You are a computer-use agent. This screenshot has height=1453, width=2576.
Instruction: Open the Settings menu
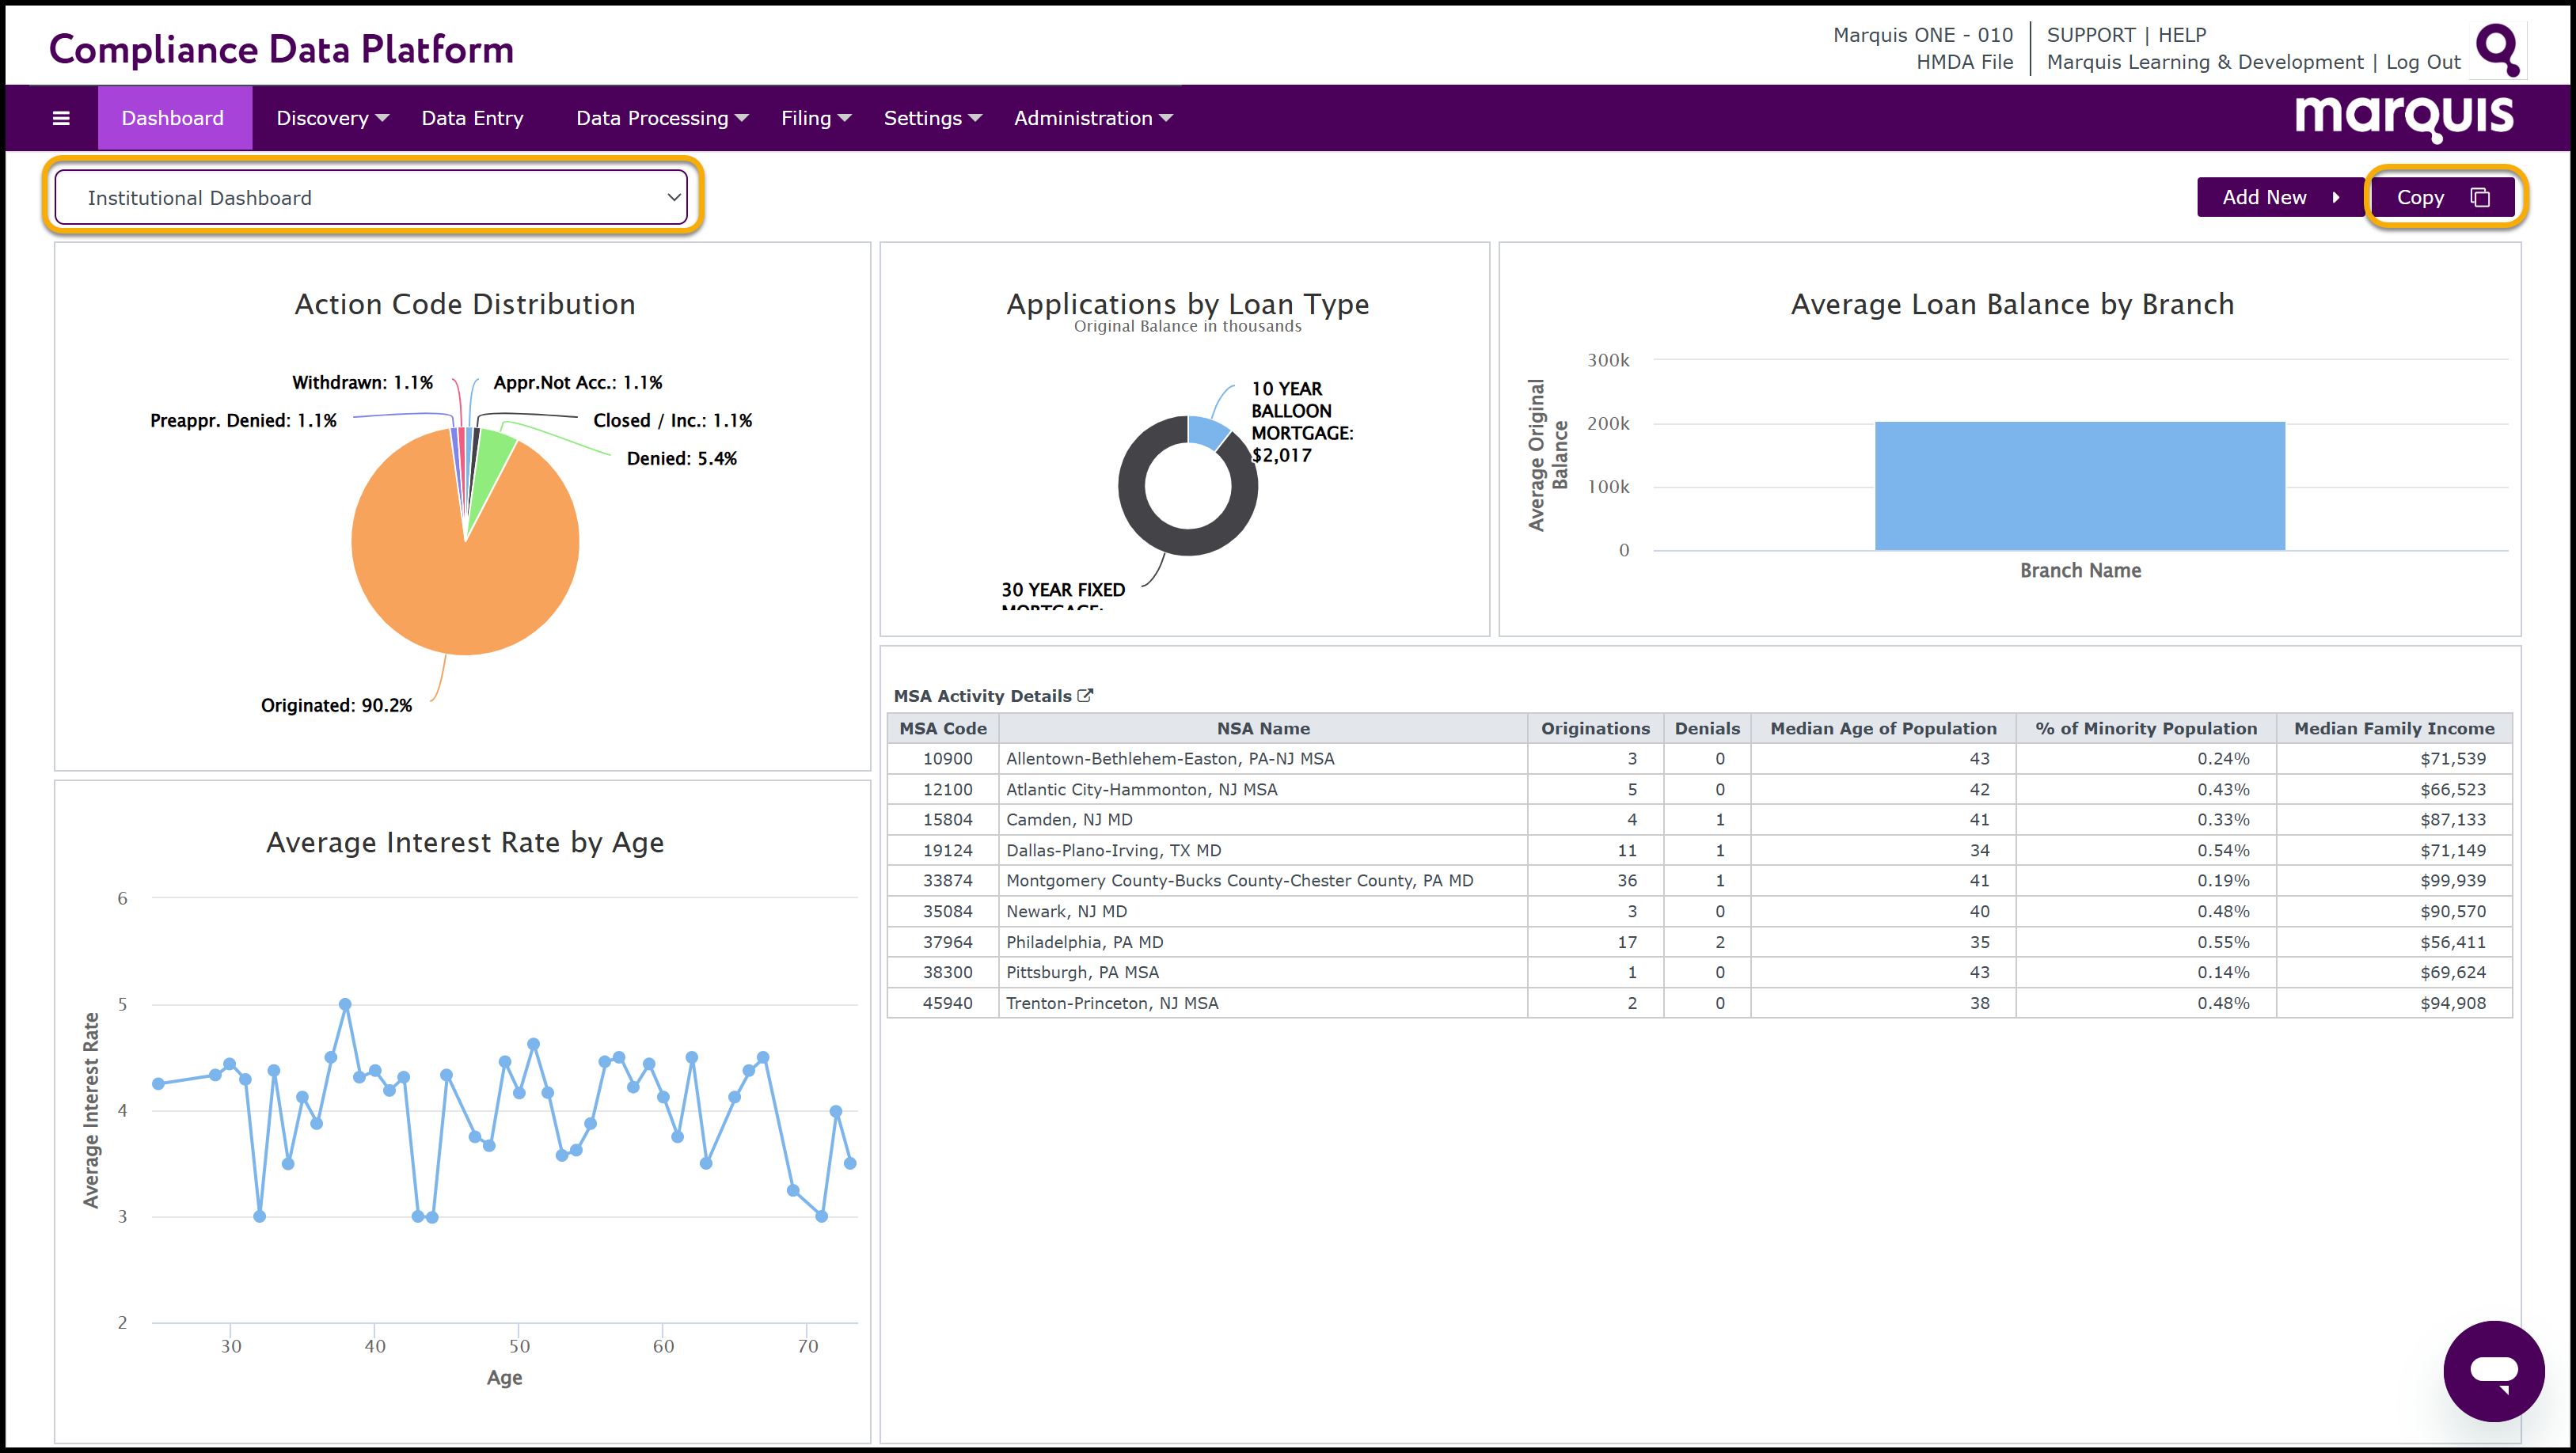point(932,118)
